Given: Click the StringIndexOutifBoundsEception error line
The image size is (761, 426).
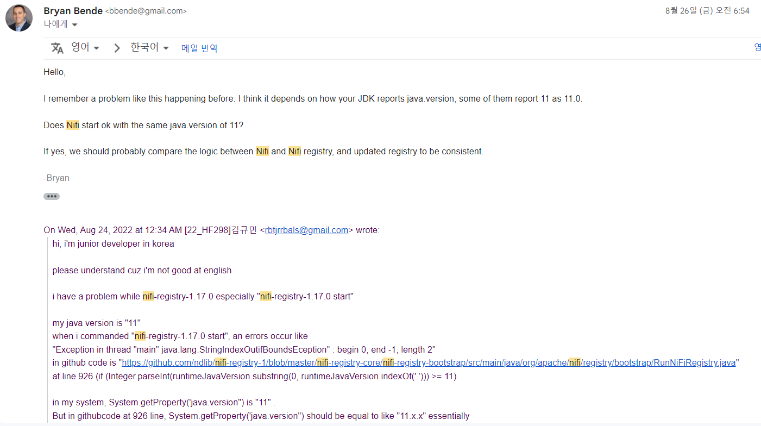Looking at the screenshot, I should [x=244, y=350].
